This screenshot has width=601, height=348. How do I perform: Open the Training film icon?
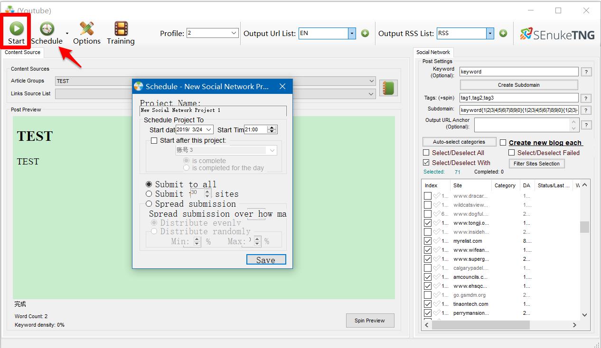pyautogui.click(x=121, y=28)
